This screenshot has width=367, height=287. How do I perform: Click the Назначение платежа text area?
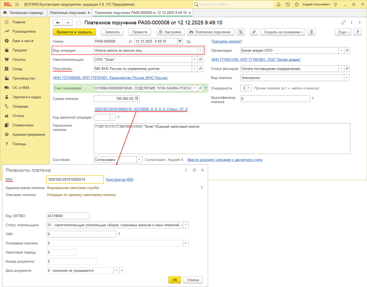pos(222,138)
